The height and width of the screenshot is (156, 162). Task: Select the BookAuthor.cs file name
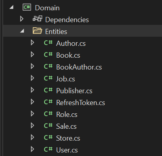coord(79,67)
